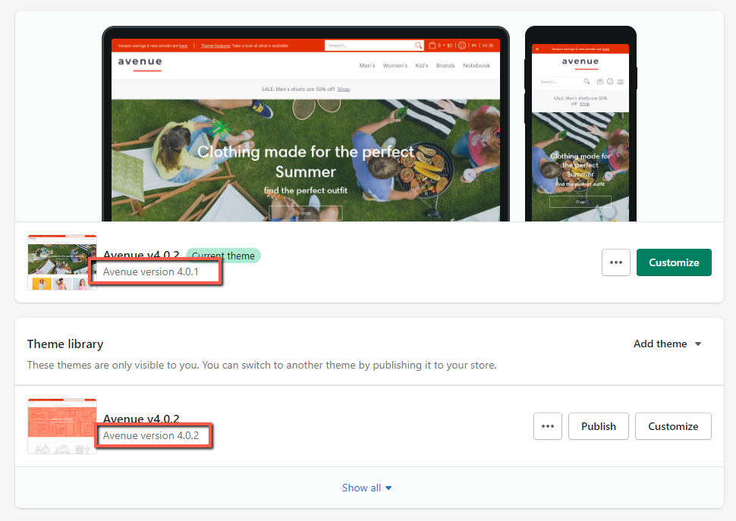The height and width of the screenshot is (521, 736).
Task: Click the account icon in desktop preview
Action: click(x=462, y=46)
